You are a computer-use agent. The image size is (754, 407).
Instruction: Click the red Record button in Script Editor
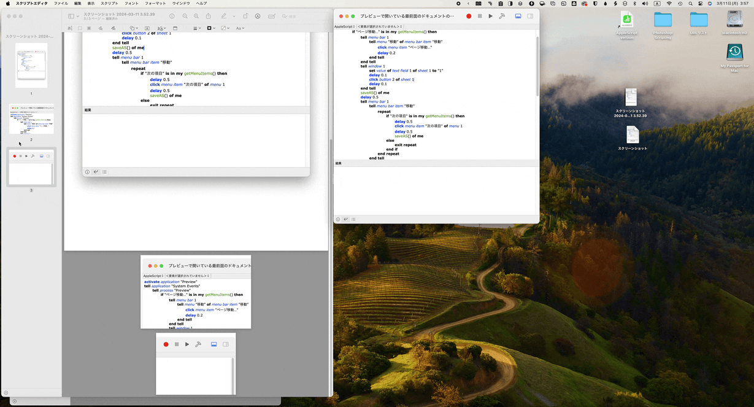[x=469, y=16]
